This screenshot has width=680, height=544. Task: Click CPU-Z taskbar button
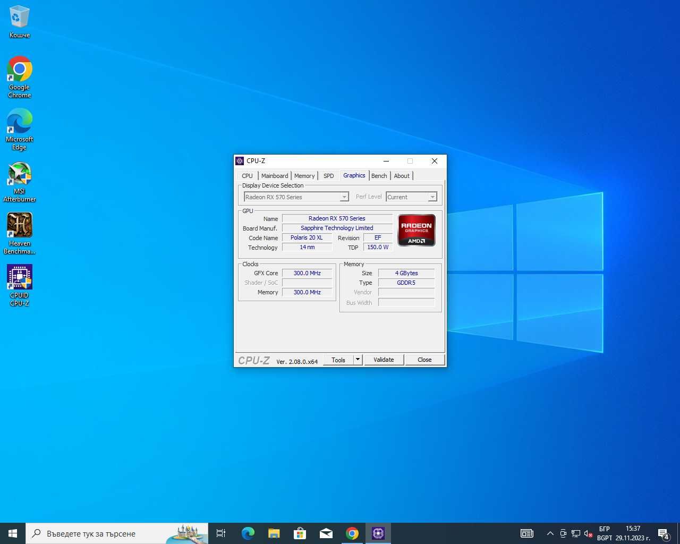(x=378, y=533)
